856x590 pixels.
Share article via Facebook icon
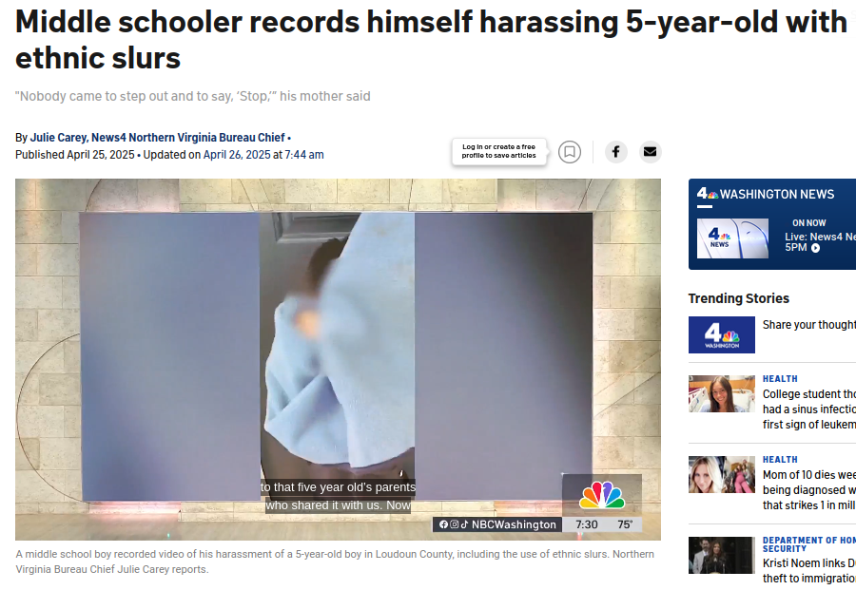pos(615,152)
